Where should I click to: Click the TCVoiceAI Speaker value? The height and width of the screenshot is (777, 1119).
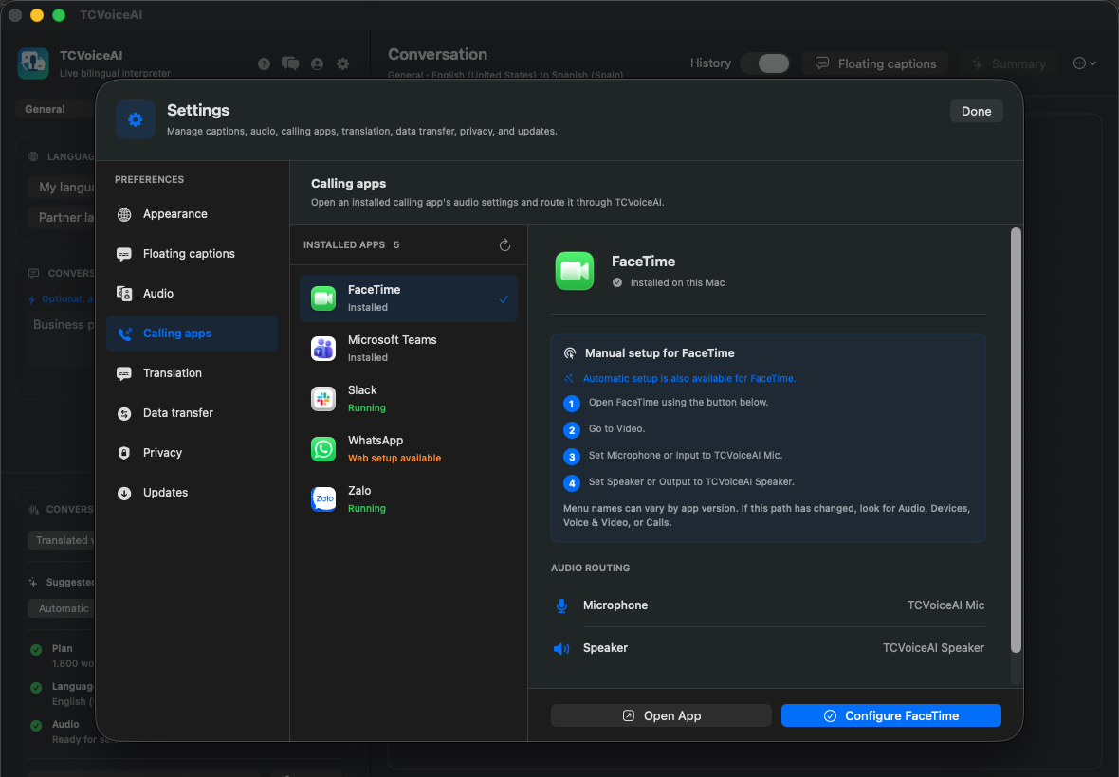pos(933,648)
